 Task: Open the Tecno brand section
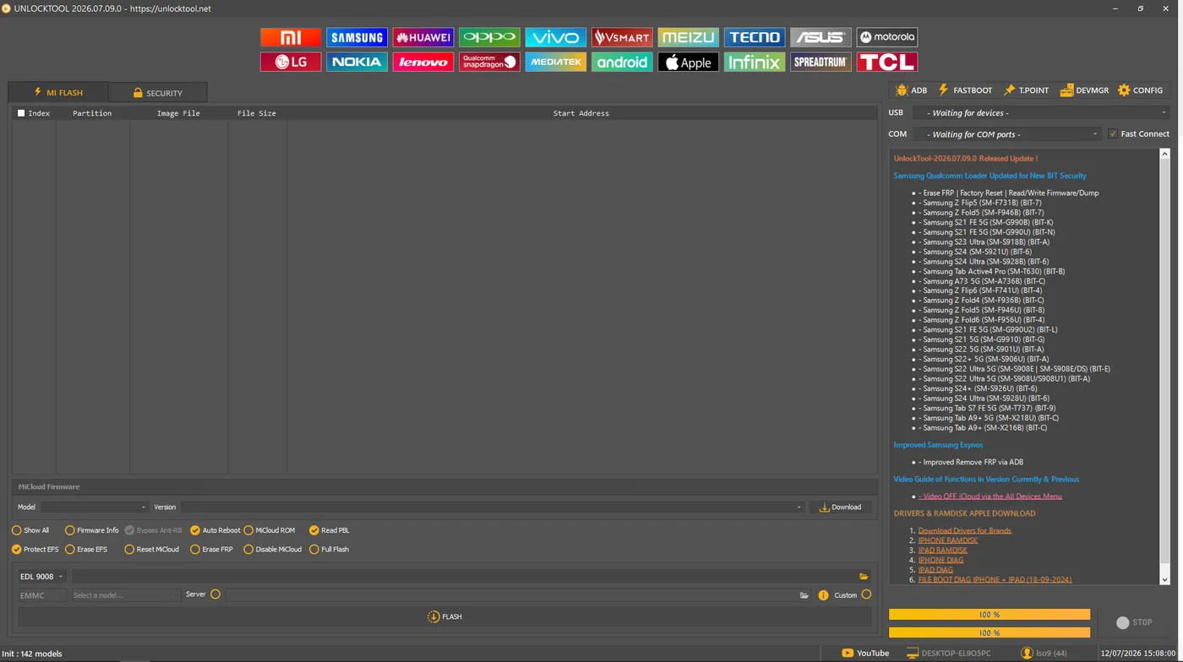755,37
